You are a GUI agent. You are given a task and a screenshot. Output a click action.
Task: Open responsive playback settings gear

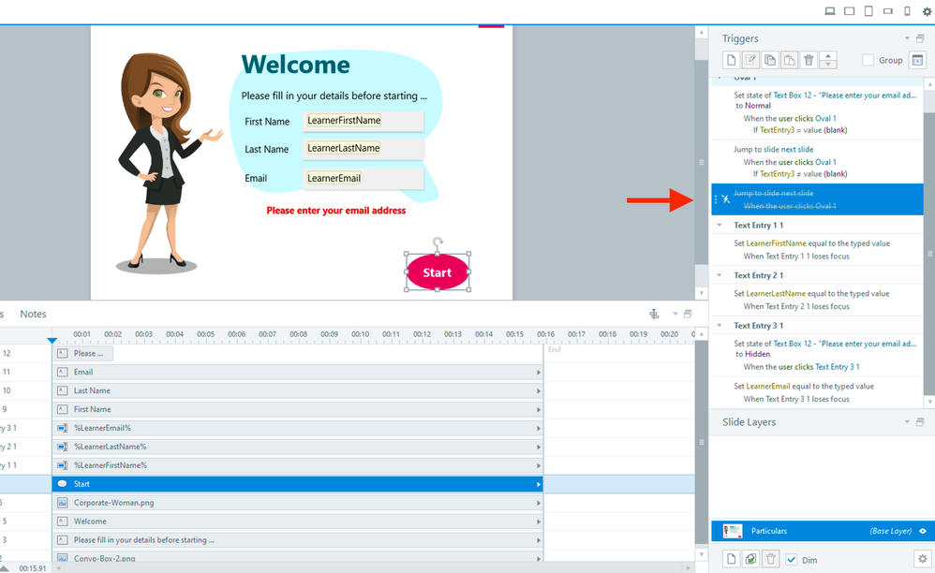click(928, 11)
